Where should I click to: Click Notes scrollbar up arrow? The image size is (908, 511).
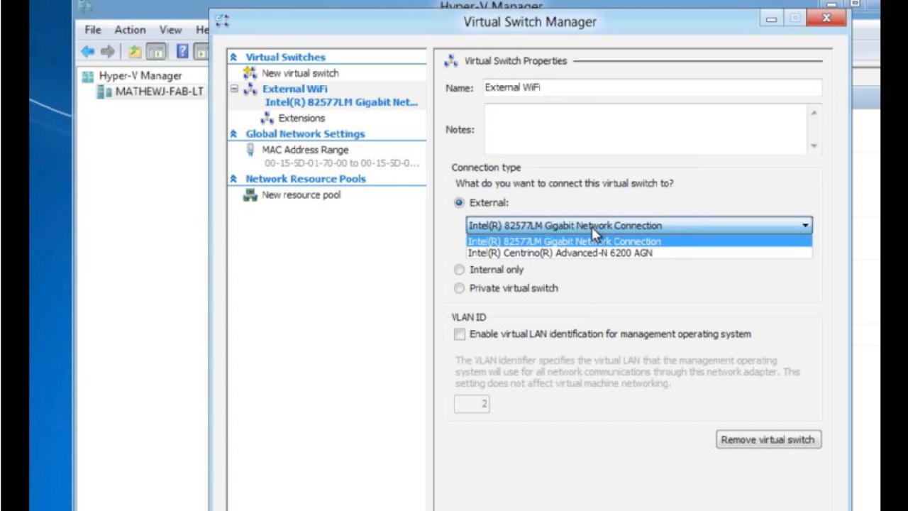point(814,113)
